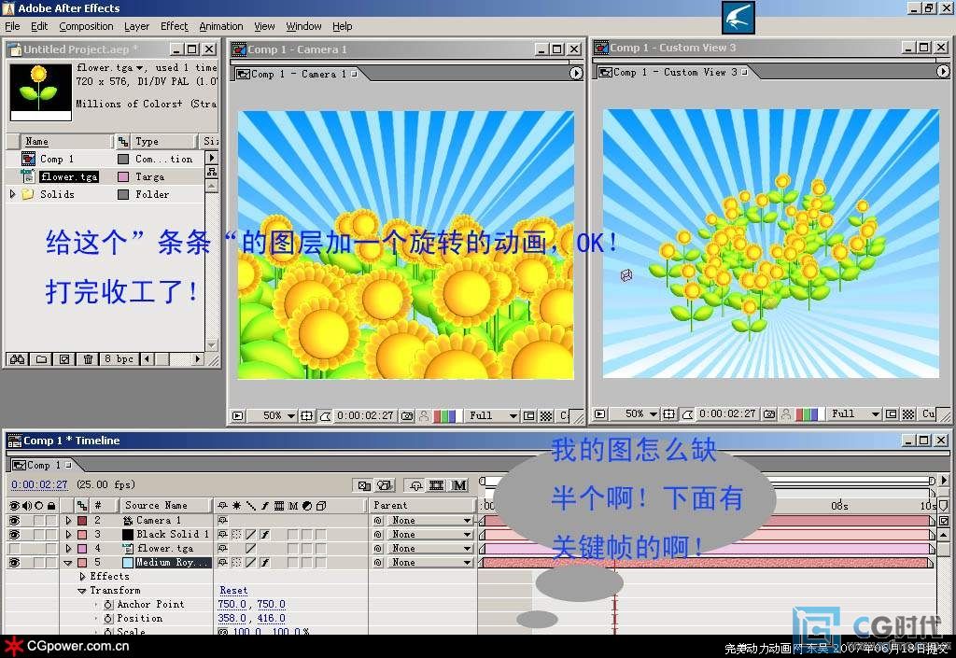Take snapshot in Custom View 3 viewer
This screenshot has width=956, height=658.
pyautogui.click(x=769, y=414)
